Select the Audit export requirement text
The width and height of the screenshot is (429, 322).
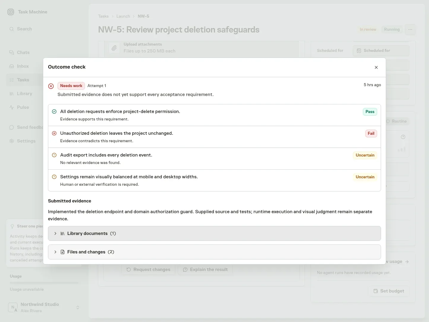pyautogui.click(x=106, y=155)
